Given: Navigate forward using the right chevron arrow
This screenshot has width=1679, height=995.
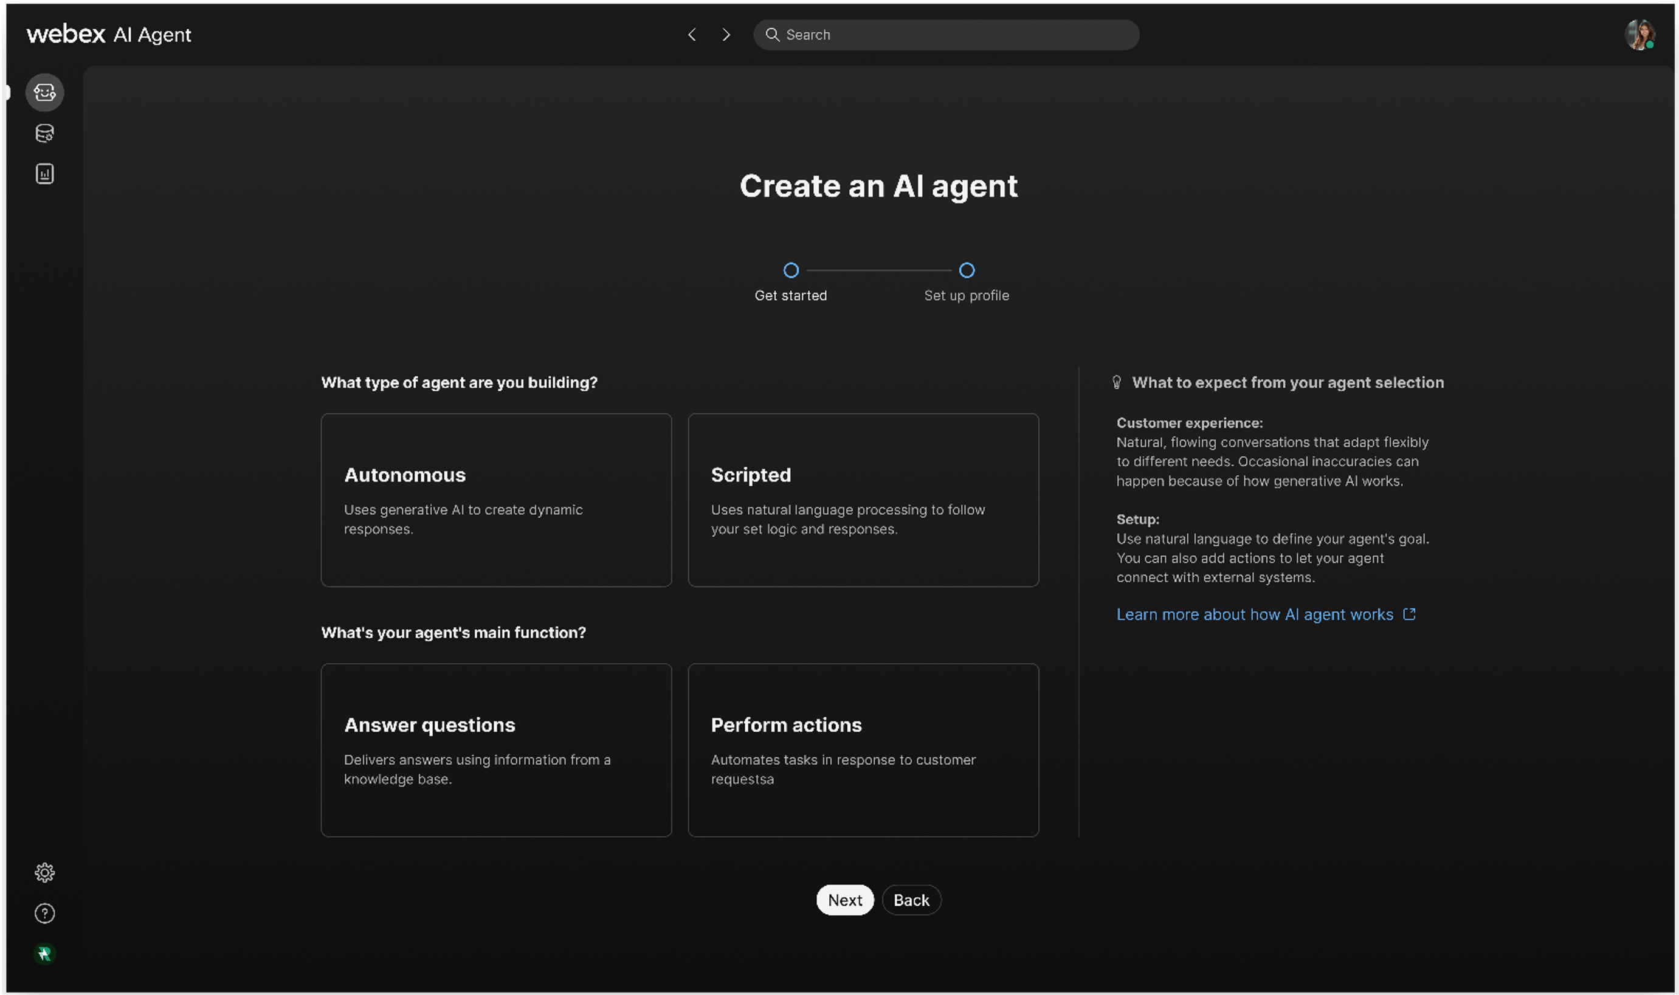Looking at the screenshot, I should click(726, 34).
